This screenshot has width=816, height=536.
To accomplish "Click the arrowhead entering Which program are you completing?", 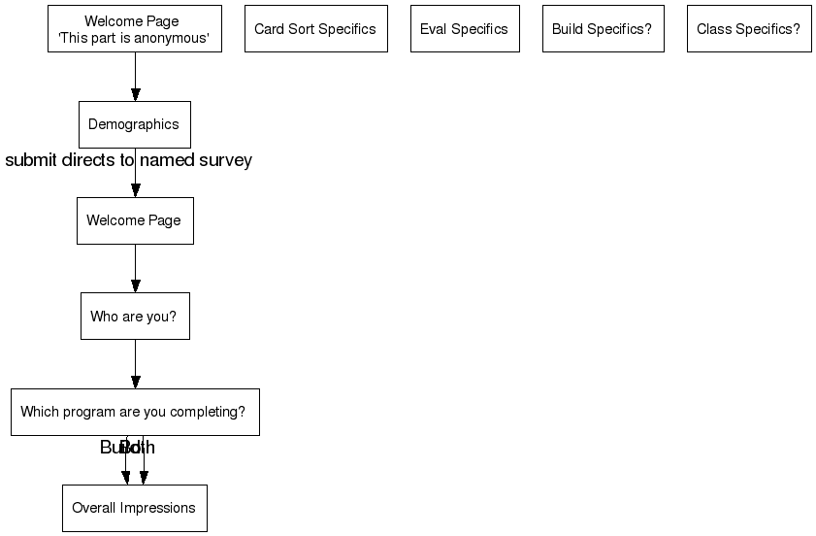I will click(135, 381).
